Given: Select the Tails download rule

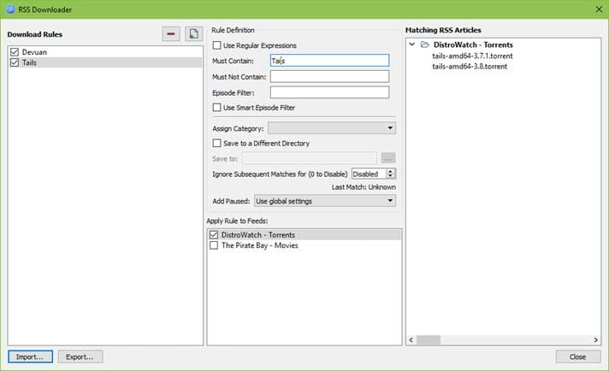Looking at the screenshot, I should [x=105, y=62].
